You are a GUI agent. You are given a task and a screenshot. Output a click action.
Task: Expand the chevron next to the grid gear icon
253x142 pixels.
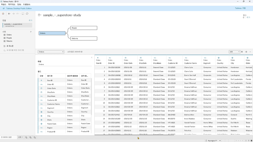250,52
